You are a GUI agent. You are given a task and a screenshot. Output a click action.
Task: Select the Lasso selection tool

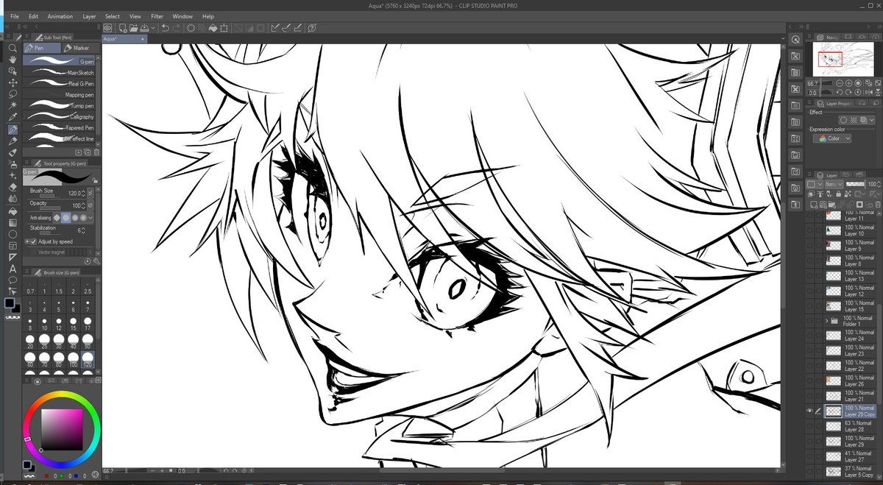(13, 95)
